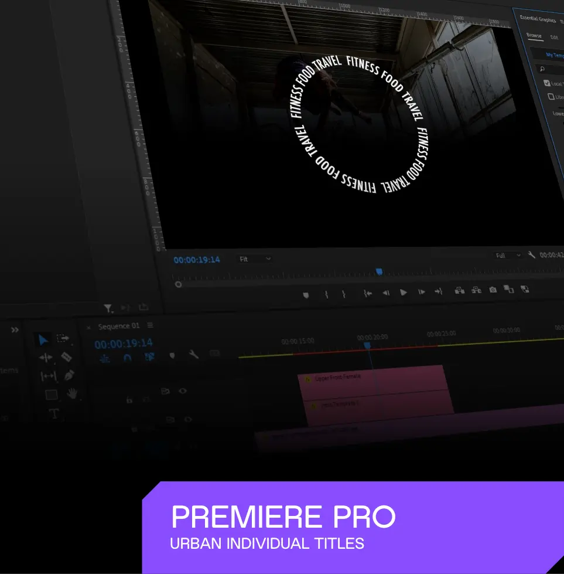Click Go to In button
The image size is (564, 574).
[368, 293]
